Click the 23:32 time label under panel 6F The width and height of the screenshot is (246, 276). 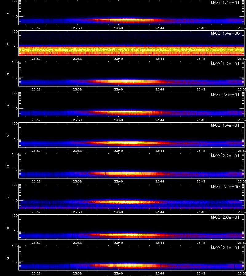tap(36, 181)
